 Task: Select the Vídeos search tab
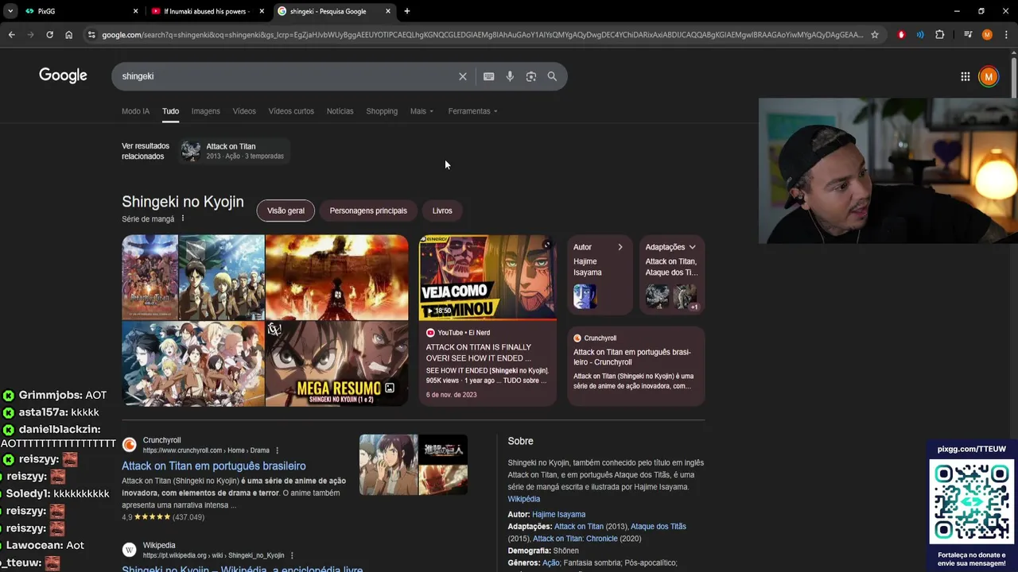244,111
